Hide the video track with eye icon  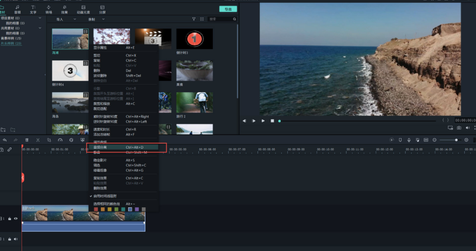15,218
